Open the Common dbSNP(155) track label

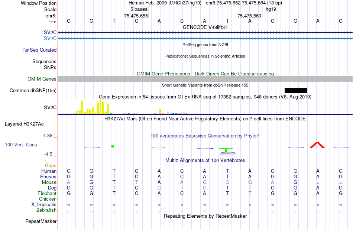33,90
